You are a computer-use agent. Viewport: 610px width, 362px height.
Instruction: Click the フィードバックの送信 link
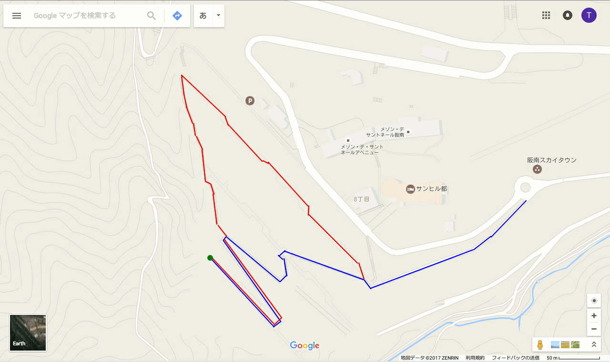pos(516,358)
